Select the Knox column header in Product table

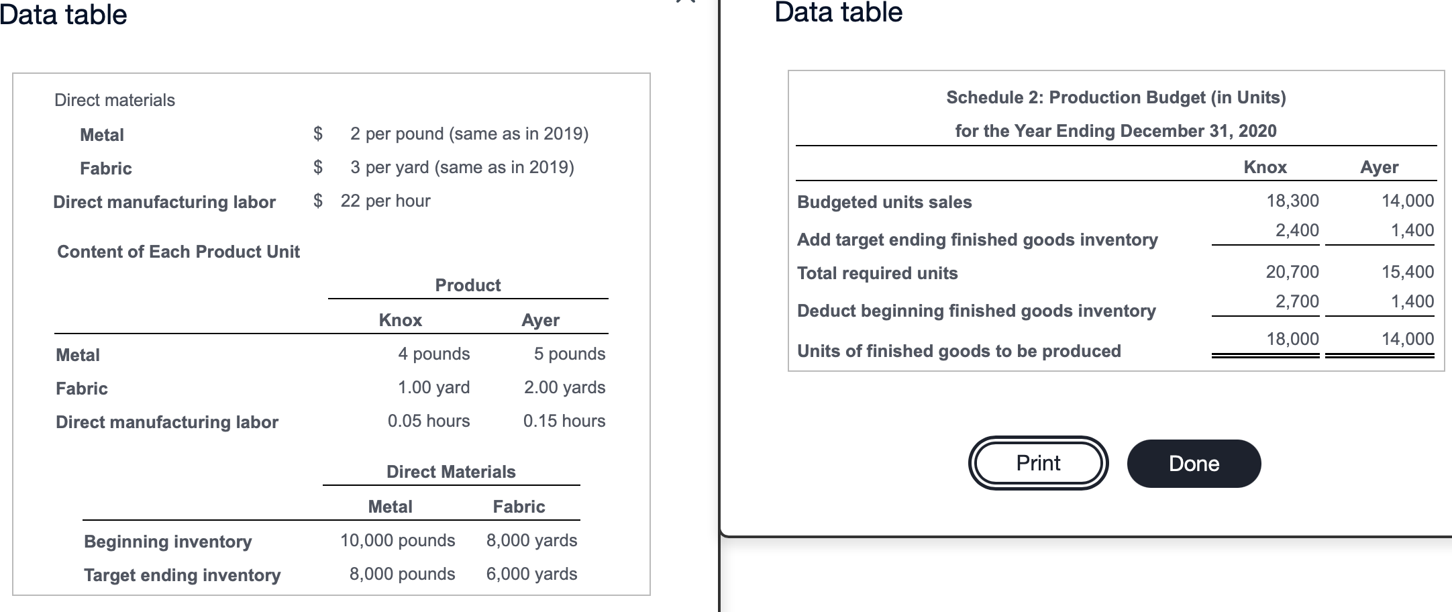[x=401, y=320]
